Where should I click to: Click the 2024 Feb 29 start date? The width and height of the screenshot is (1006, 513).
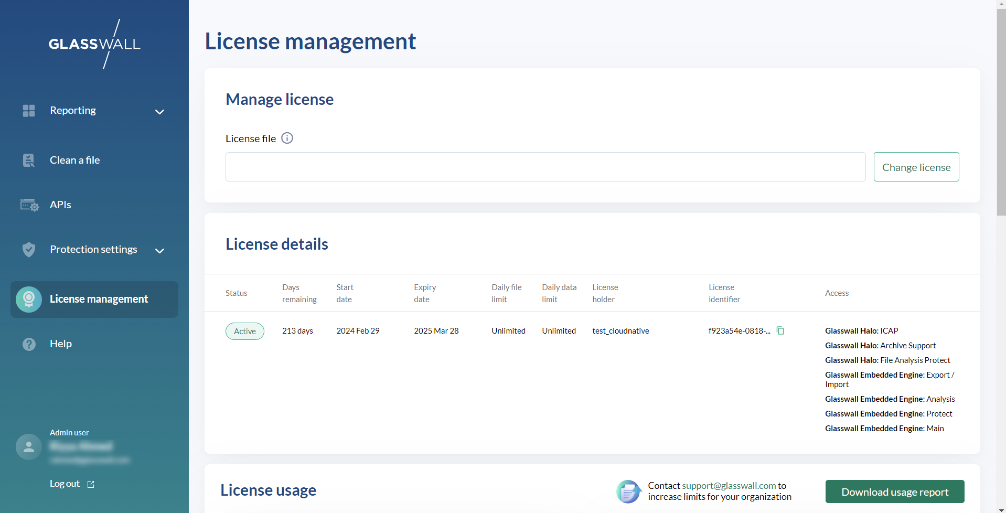pos(358,331)
